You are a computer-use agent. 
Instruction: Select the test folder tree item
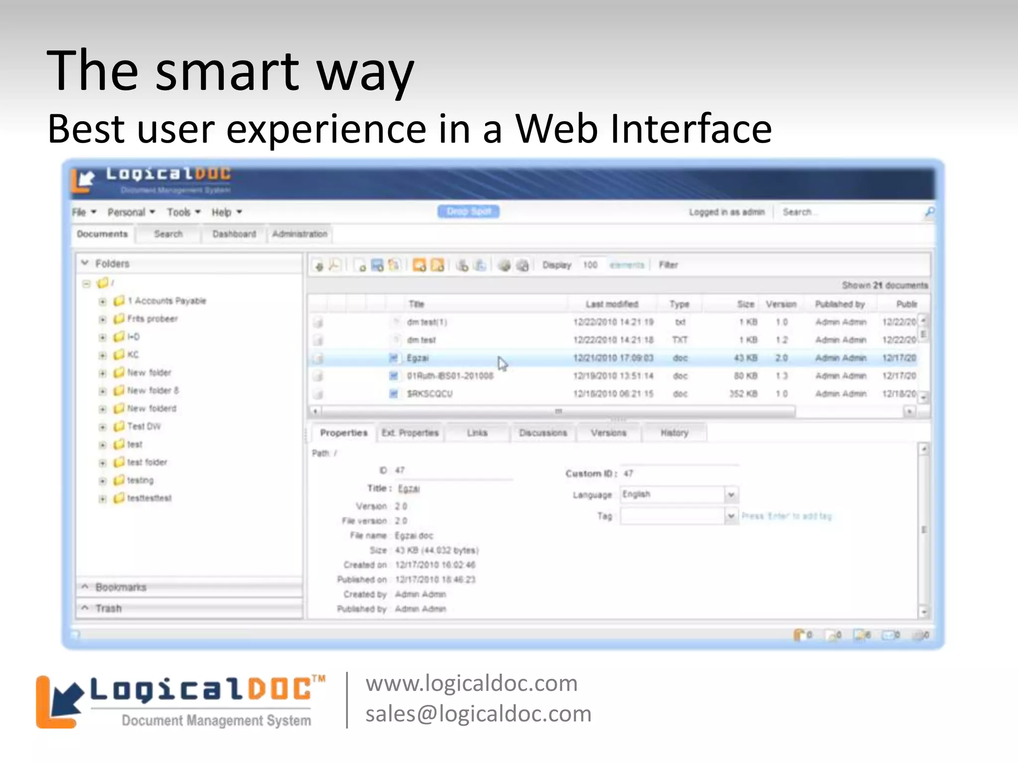point(147,462)
